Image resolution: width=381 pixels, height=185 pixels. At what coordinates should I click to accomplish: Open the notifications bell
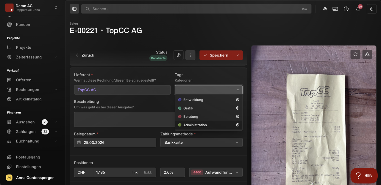[358, 9]
